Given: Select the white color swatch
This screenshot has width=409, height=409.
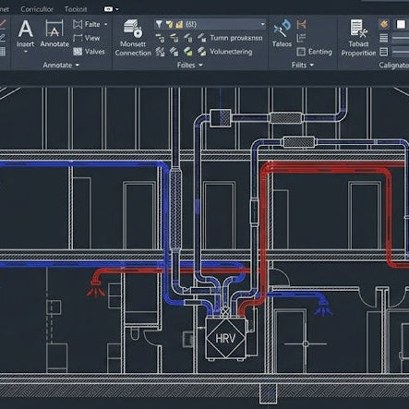Looking at the screenshot, I should tap(401, 24).
